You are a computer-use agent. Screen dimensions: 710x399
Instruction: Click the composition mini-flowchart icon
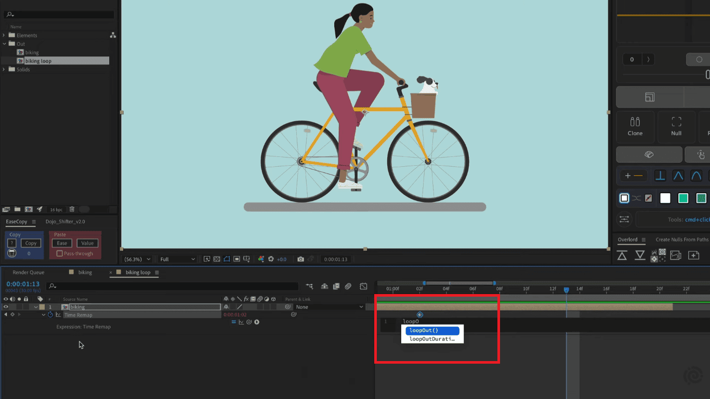click(310, 286)
